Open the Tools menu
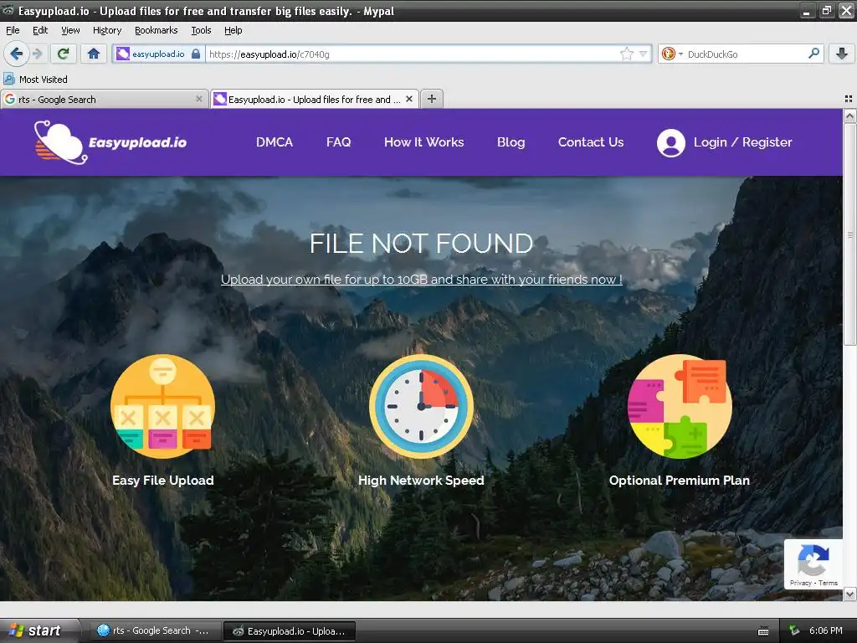Image resolution: width=857 pixels, height=643 pixels. (x=201, y=31)
